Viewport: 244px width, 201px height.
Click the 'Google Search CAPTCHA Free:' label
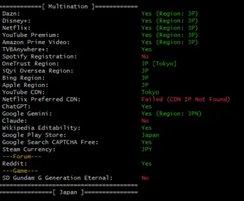(x=50, y=142)
